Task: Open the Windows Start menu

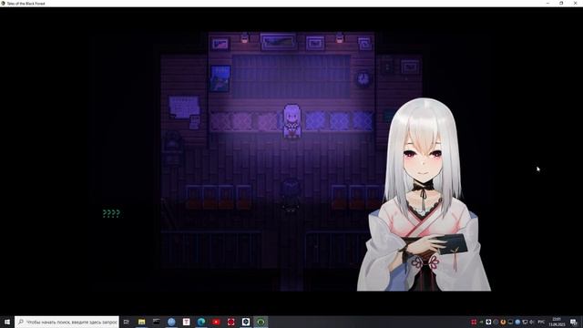Action: (x=7, y=322)
